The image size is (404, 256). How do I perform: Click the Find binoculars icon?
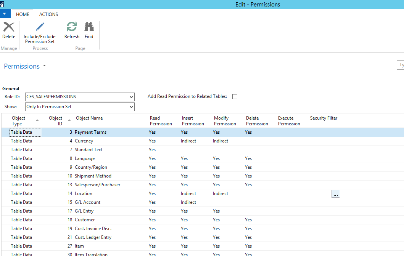click(89, 27)
